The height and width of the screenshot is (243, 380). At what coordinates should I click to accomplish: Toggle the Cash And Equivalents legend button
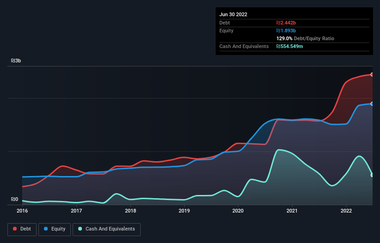click(x=106, y=229)
